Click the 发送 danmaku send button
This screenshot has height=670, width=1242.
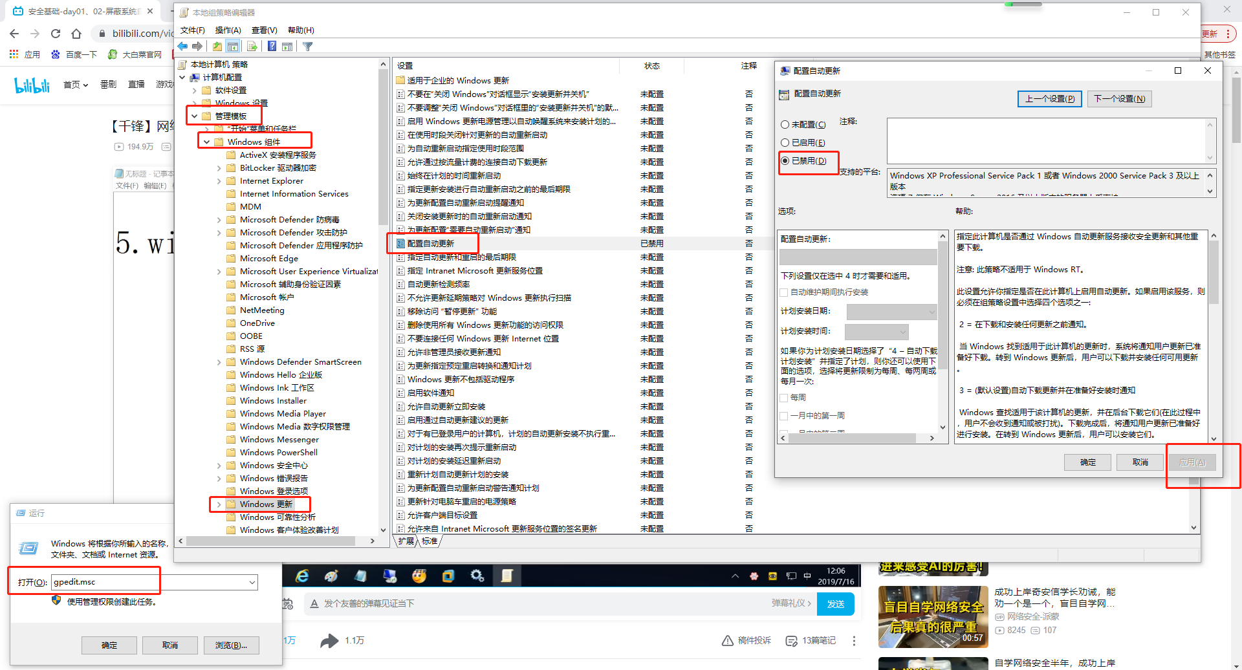point(836,604)
